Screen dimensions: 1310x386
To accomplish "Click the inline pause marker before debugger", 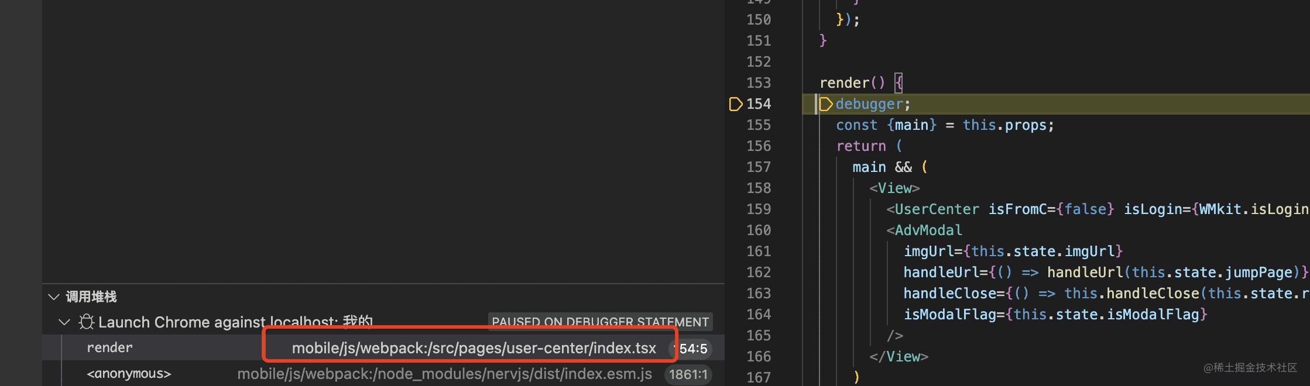I will 825,104.
